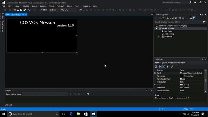Click the ForeColor black color swatch

181,76
